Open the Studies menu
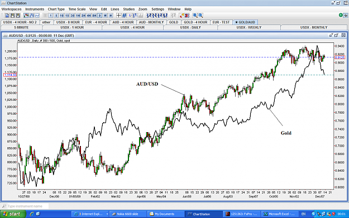 (129, 9)
